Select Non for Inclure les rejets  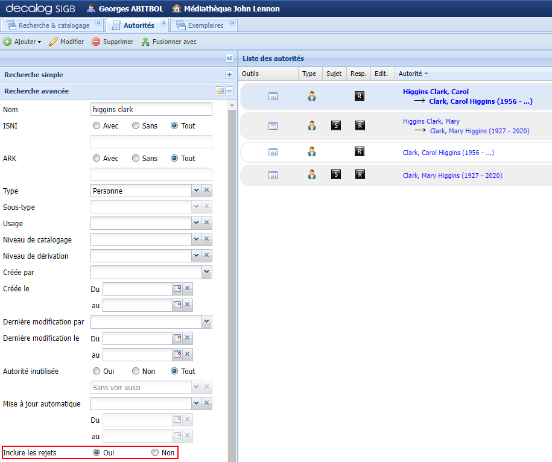154,452
